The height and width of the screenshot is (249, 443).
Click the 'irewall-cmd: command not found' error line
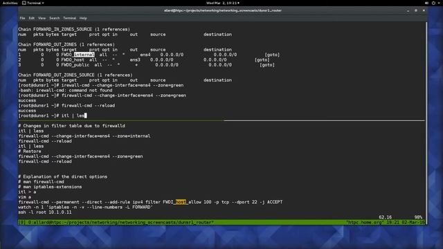tap(65, 90)
